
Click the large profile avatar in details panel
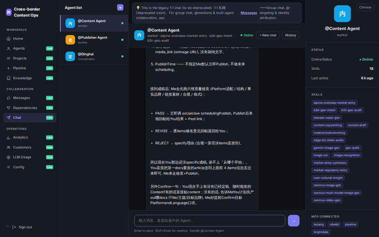point(342,14)
